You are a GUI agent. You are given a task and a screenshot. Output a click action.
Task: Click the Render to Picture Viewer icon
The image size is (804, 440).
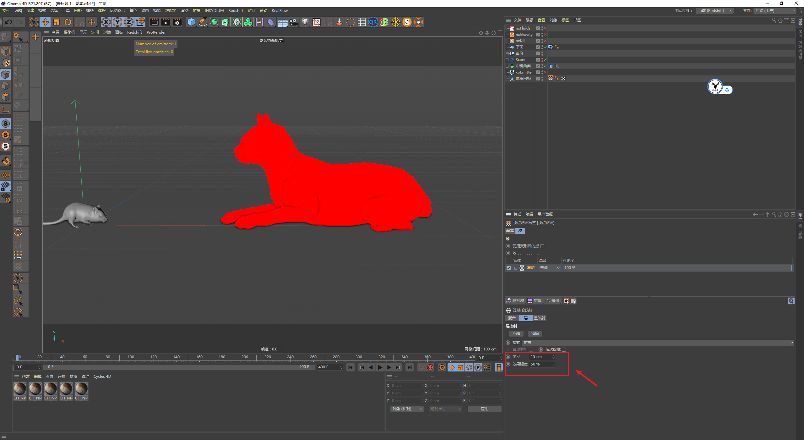click(x=166, y=22)
